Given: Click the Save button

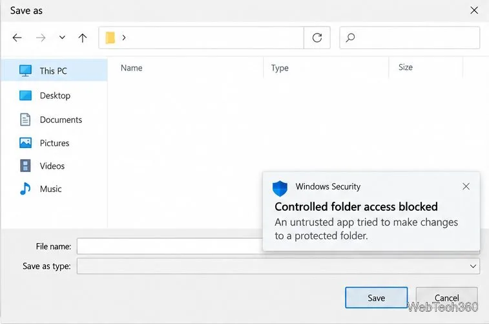Looking at the screenshot, I should point(376,297).
